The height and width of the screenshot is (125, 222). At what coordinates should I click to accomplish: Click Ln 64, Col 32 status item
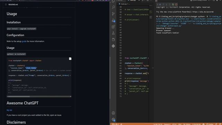pos(158,124)
